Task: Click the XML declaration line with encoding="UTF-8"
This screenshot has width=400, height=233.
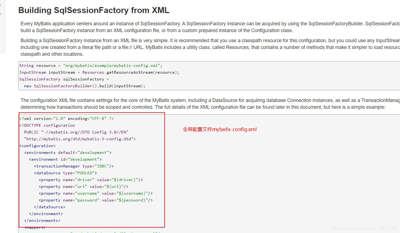Action: point(67,119)
